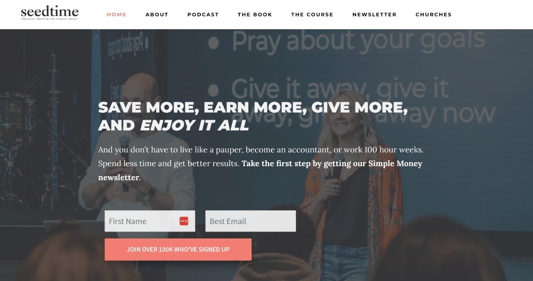
Task: Open the HOME menu item
Action: (x=117, y=14)
